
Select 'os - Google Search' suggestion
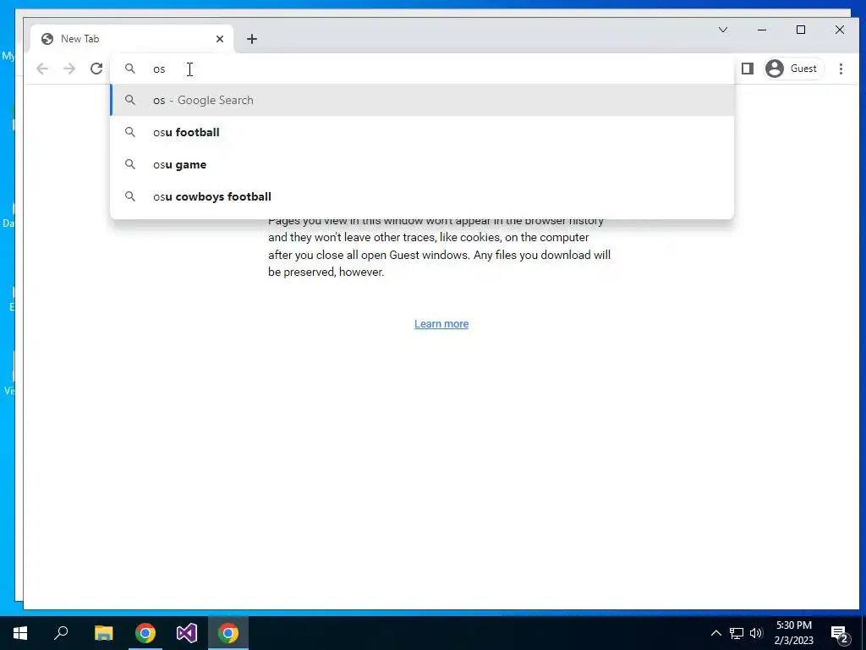pos(422,100)
